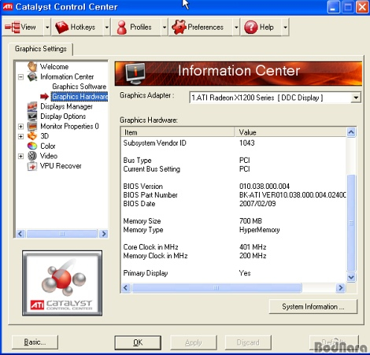The height and width of the screenshot is (355, 370).
Task: Click the ATI logo in title bar
Action: click(8, 7)
